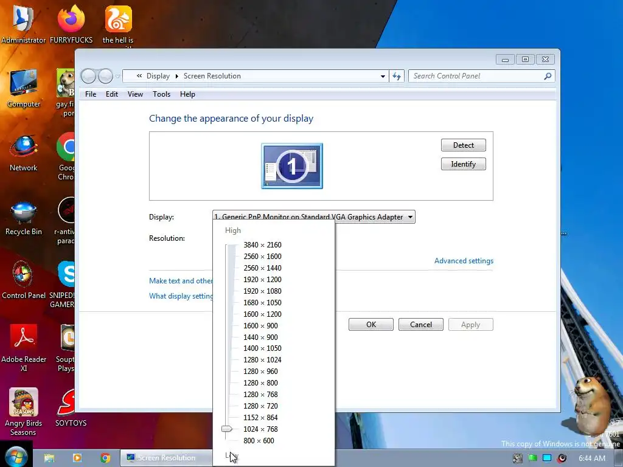This screenshot has height=467, width=623.
Task: Click the blue monitor tray icon
Action: point(547,458)
